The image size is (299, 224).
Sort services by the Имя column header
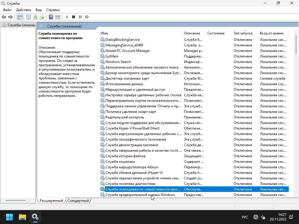(104, 33)
